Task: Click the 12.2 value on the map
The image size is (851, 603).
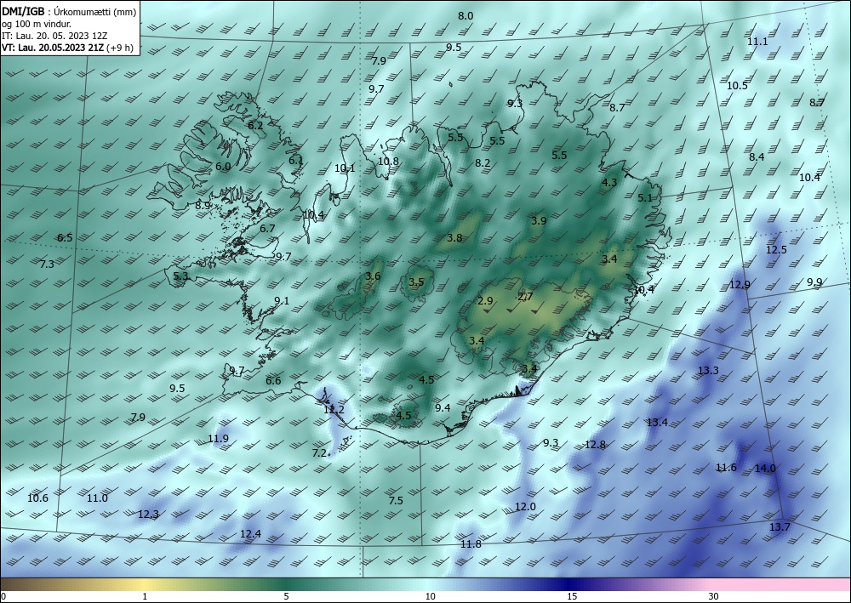Action: tap(334, 409)
